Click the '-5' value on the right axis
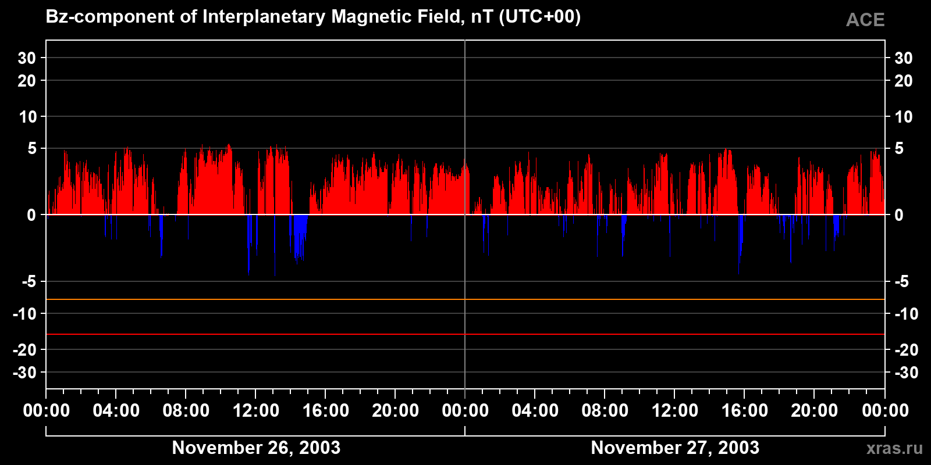 coord(901,282)
